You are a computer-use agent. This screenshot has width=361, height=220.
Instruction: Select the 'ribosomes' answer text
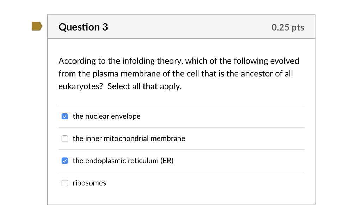coord(89,183)
